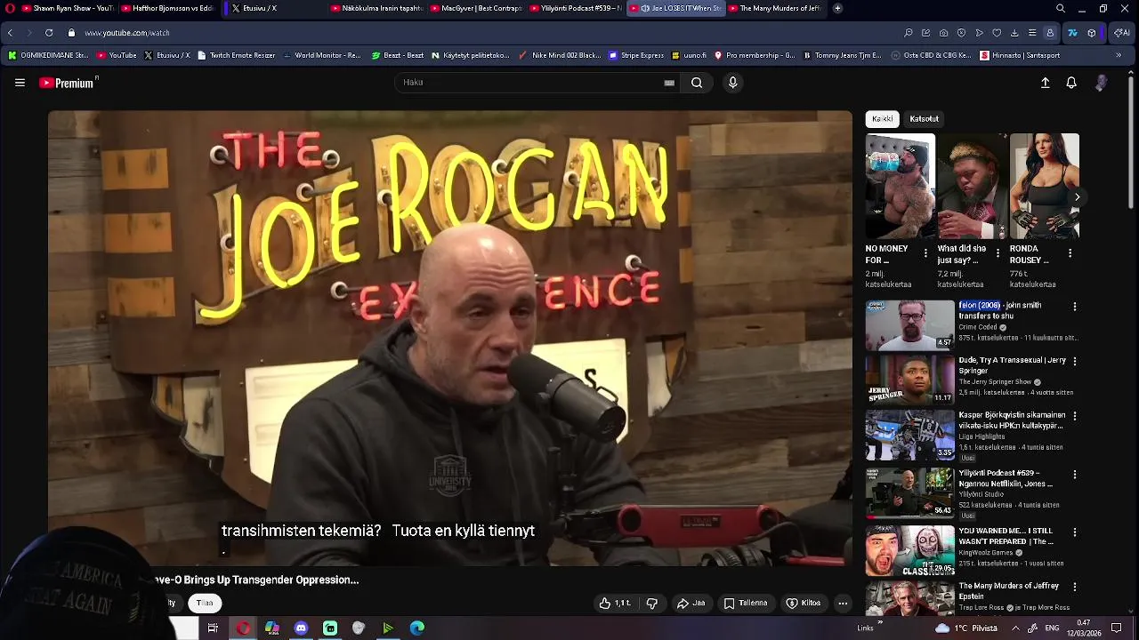Open YouTube notifications bell
1139x640 pixels.
1071,83
